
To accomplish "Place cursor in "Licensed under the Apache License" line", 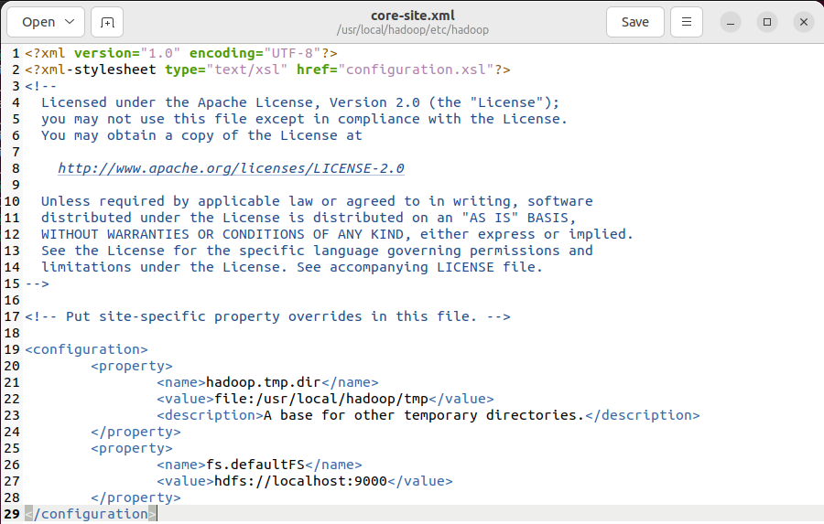I will click(300, 102).
